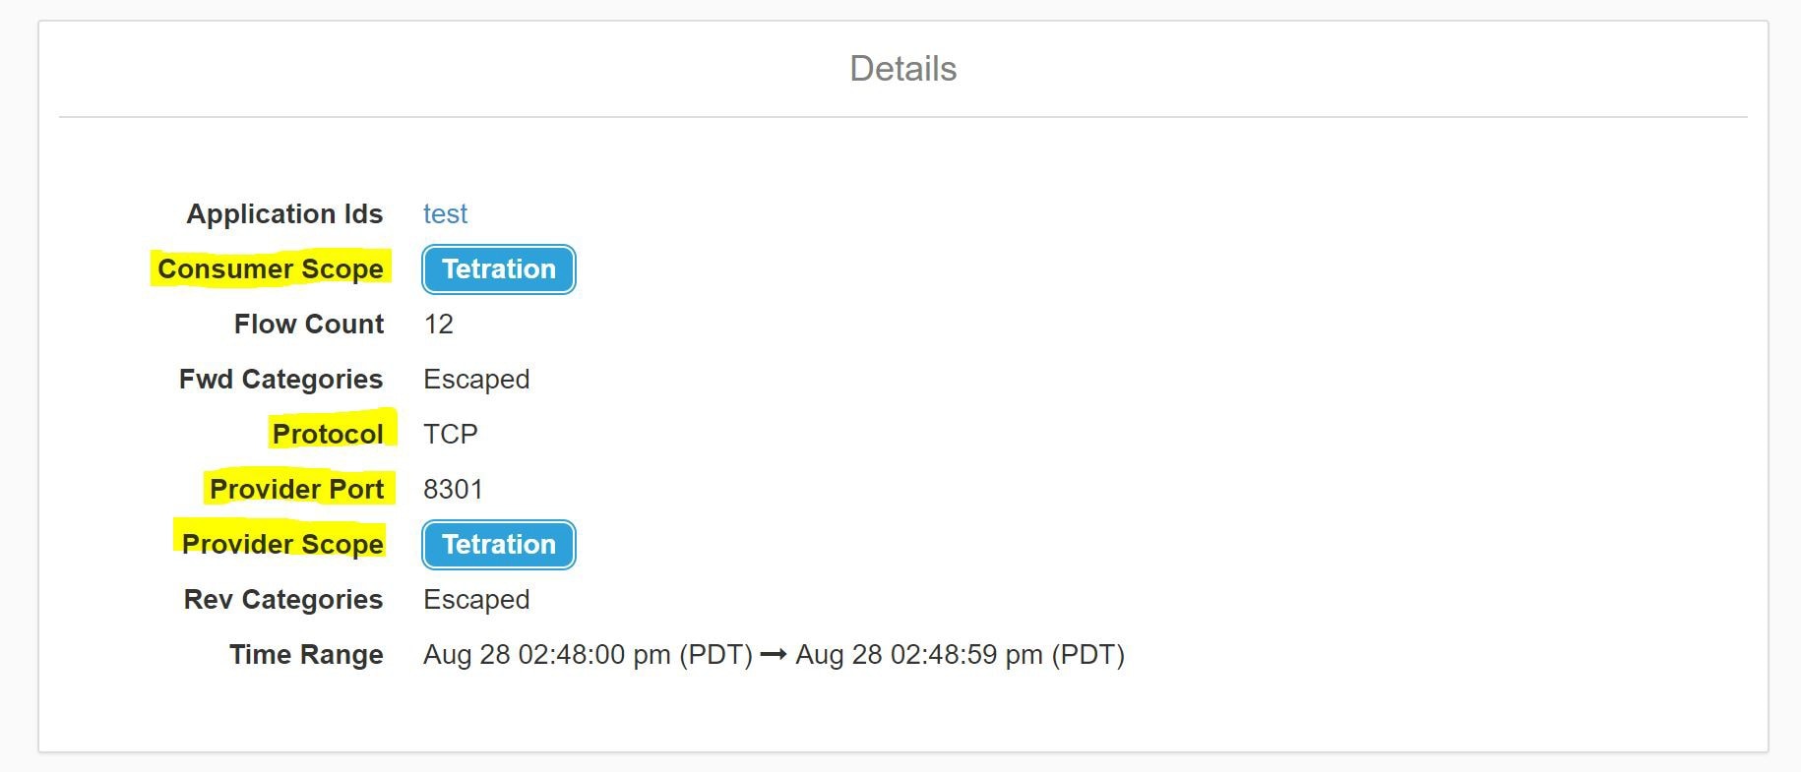Click the highlighted Provider Port label

pos(296,489)
